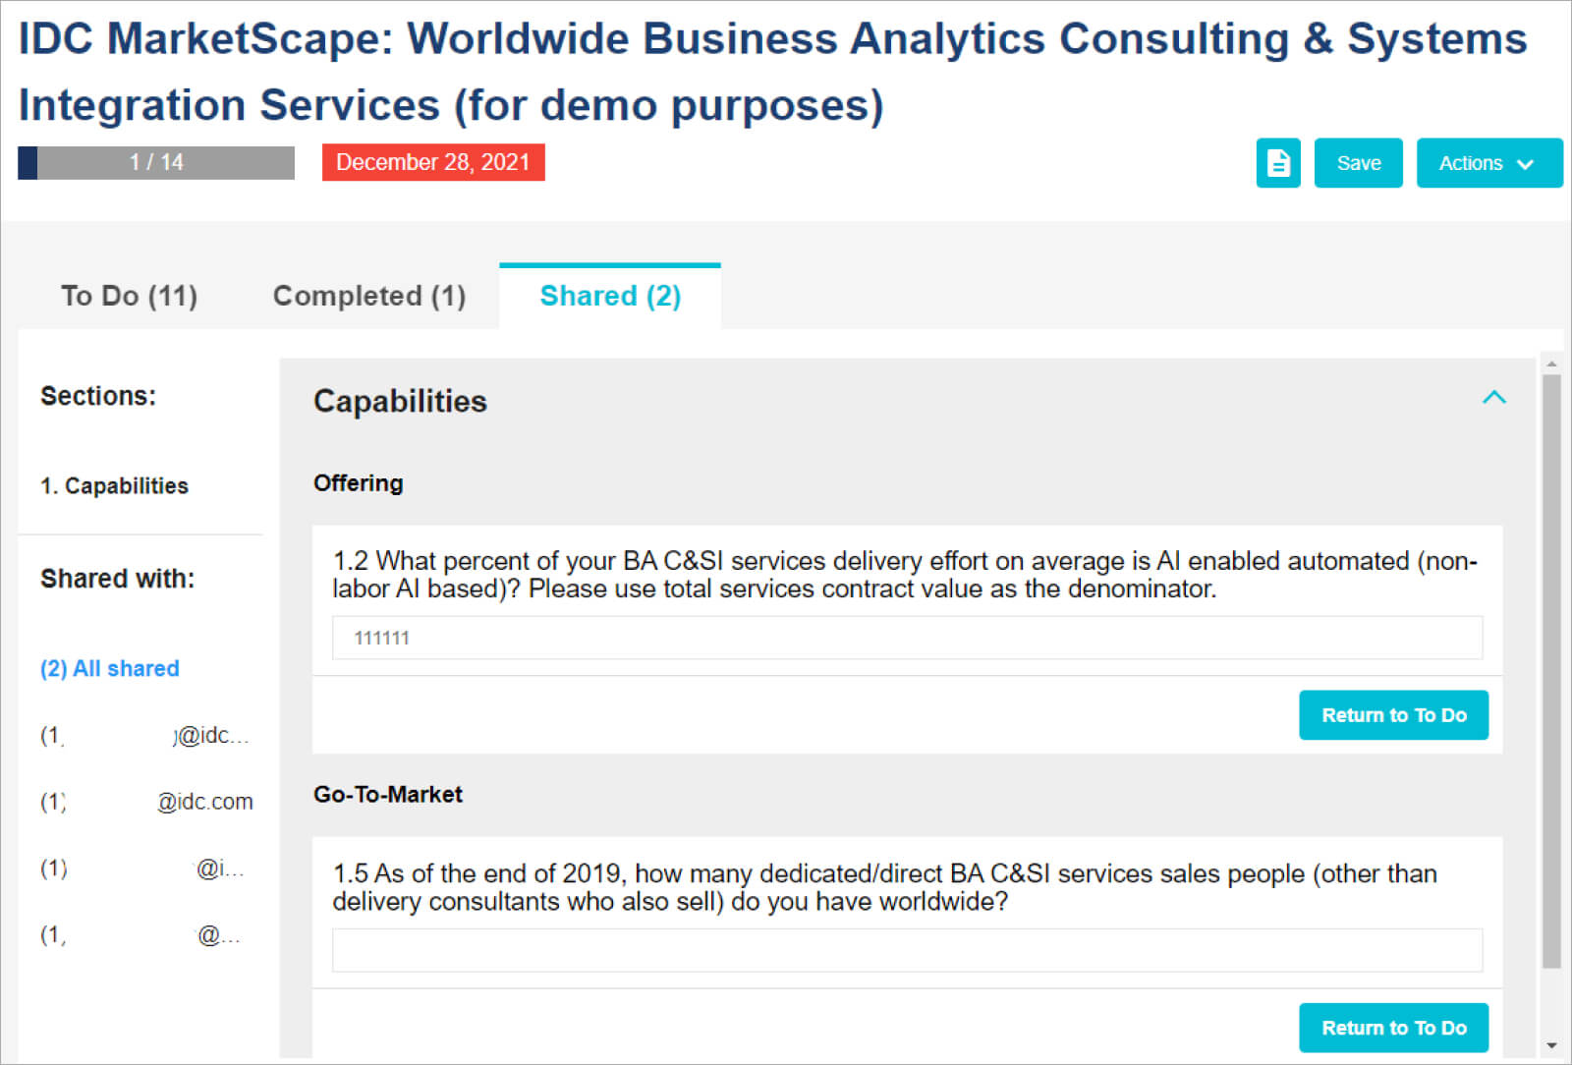Open the Actions dropdown menu
Viewport: 1572px width, 1065px height.
click(1488, 163)
